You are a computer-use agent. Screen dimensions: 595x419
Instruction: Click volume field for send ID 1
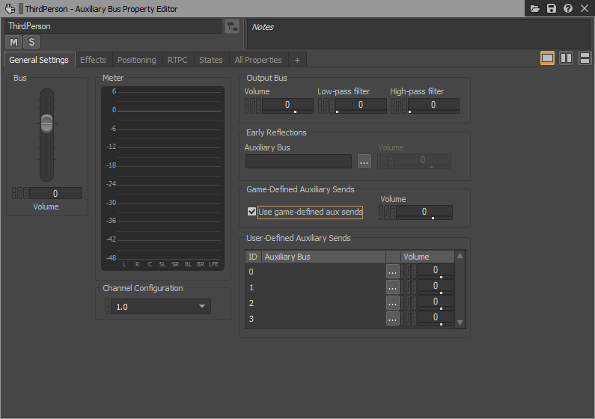(x=436, y=287)
